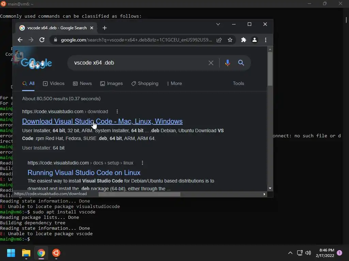This screenshot has width=349, height=261.
Task: Open the volume icon in system tray
Action: click(308, 253)
